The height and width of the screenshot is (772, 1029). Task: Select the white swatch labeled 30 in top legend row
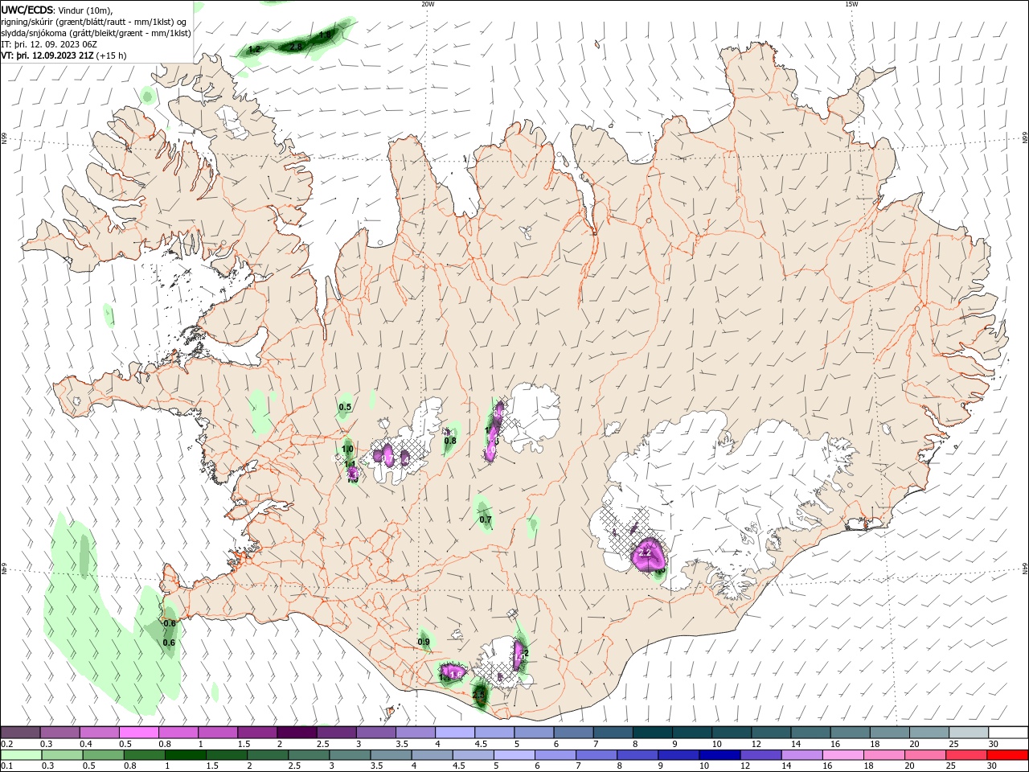click(1008, 733)
